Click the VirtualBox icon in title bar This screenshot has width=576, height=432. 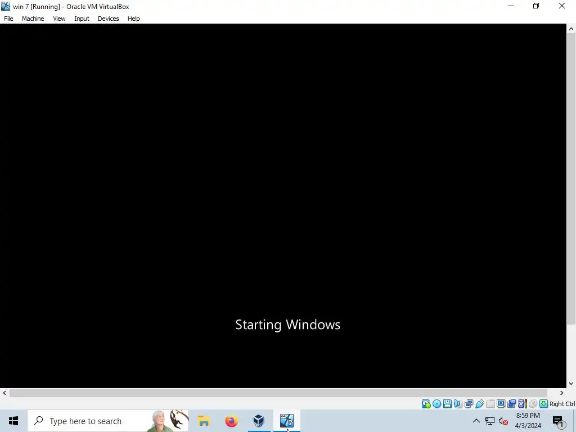6,6
